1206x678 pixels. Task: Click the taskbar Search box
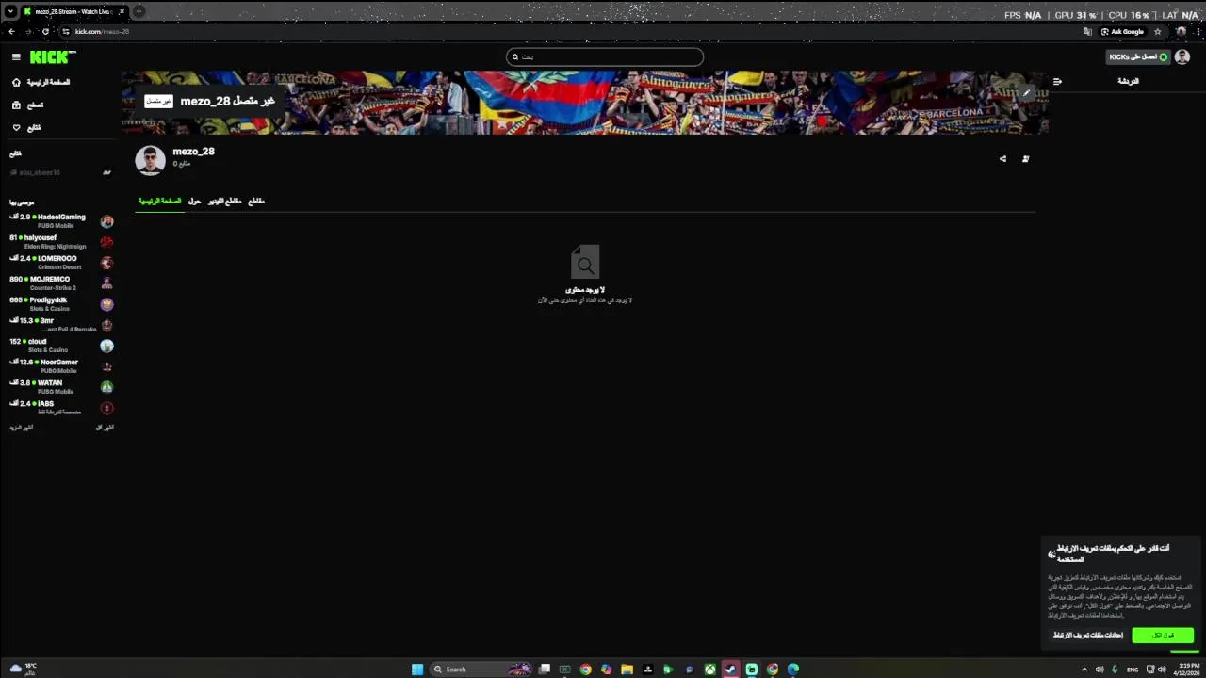point(481,670)
